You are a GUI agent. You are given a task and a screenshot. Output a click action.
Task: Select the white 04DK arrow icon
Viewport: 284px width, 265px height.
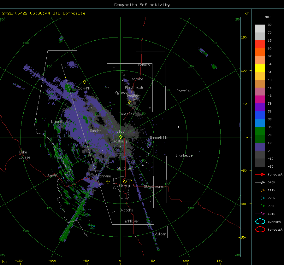pos(260,182)
